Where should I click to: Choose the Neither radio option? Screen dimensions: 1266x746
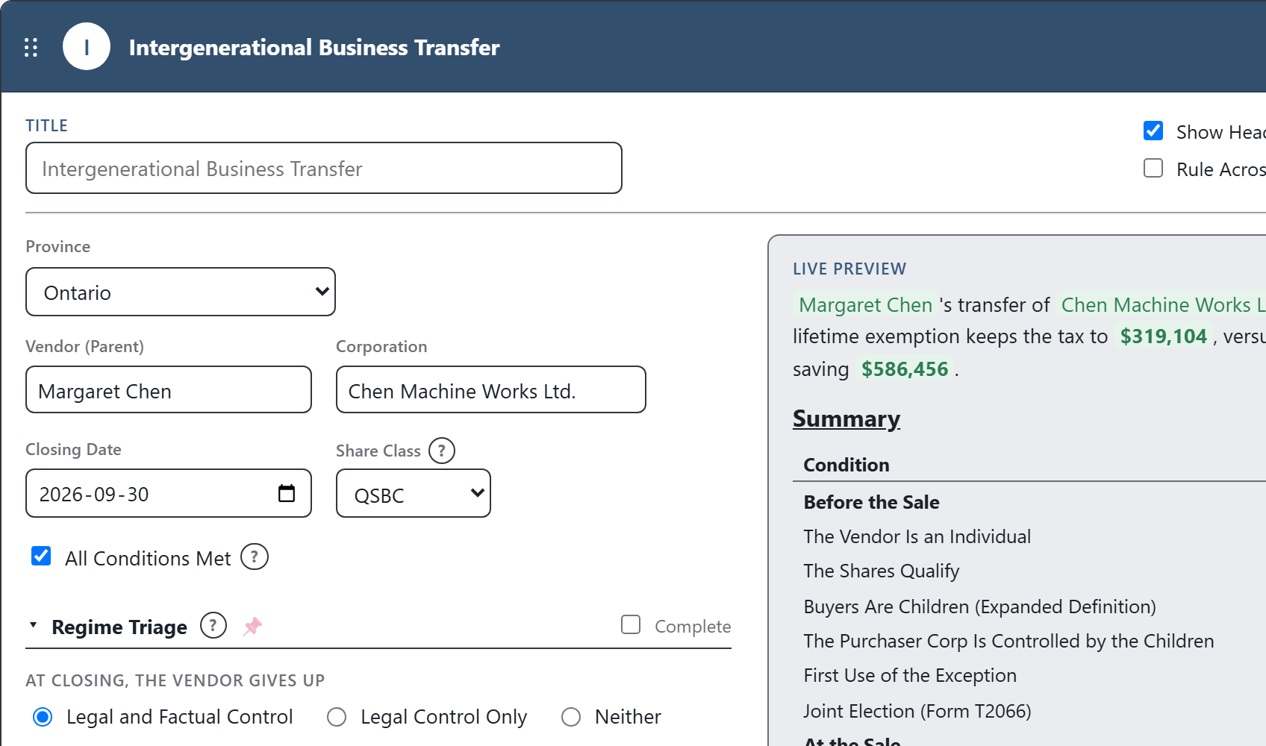(x=571, y=717)
